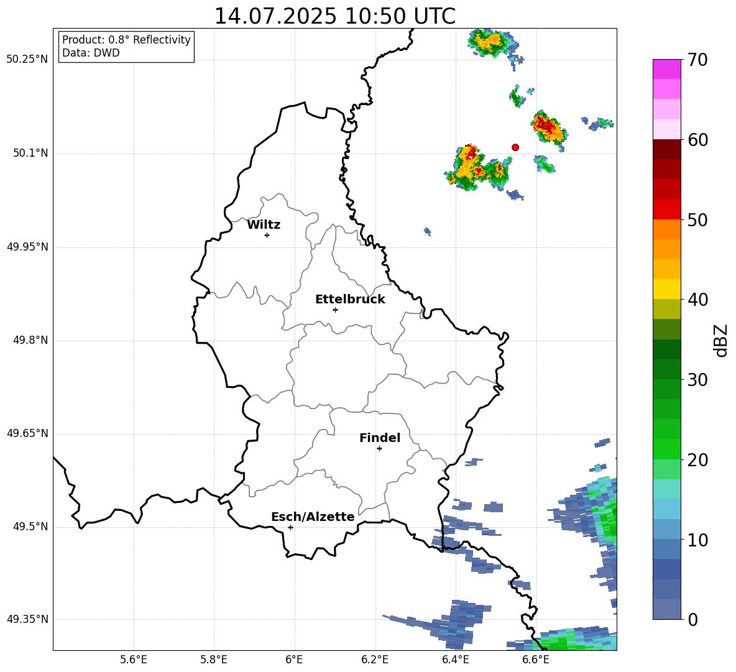Click the title '14.07.2025 10:50 UTC'
Image resolution: width=736 pixels, height=672 pixels.
click(x=334, y=16)
